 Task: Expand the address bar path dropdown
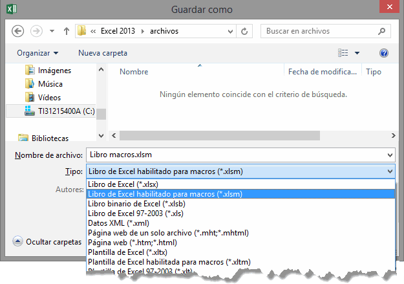point(229,30)
